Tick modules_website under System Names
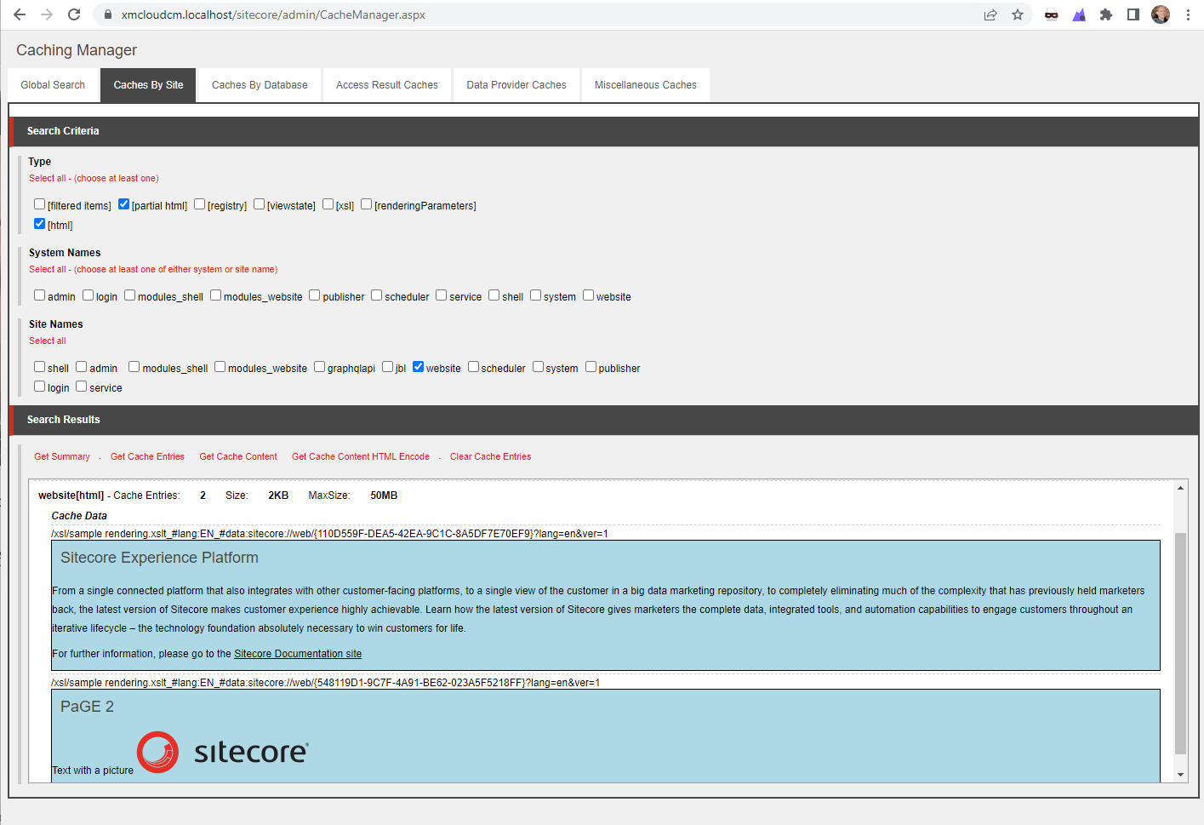This screenshot has height=825, width=1204. click(215, 295)
